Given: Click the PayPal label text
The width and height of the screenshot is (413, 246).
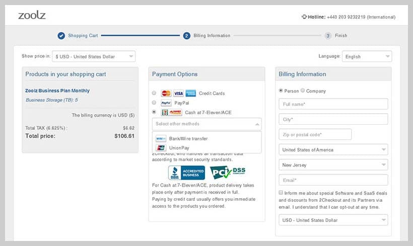Looking at the screenshot, I should pos(181,103).
